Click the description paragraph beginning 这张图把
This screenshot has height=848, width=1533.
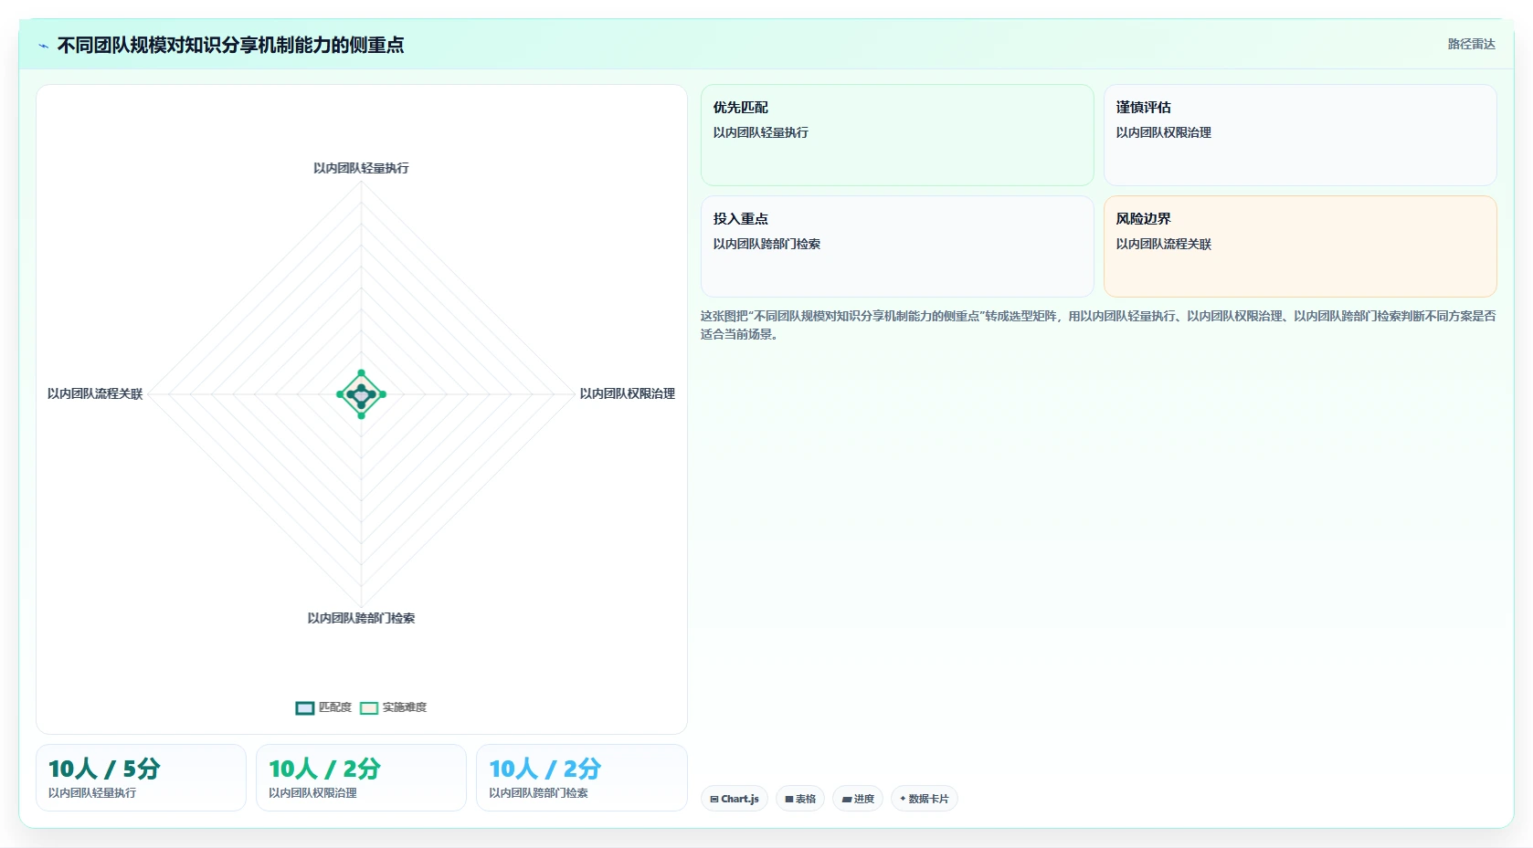click(1098, 325)
